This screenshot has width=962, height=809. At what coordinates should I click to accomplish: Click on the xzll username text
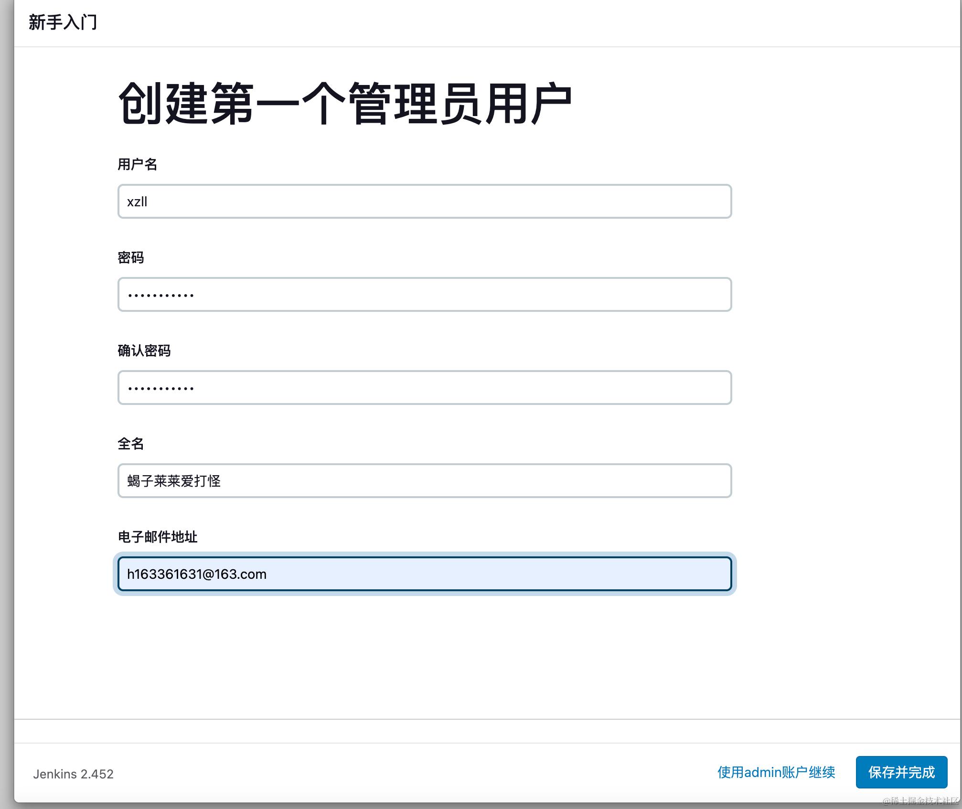tap(137, 202)
